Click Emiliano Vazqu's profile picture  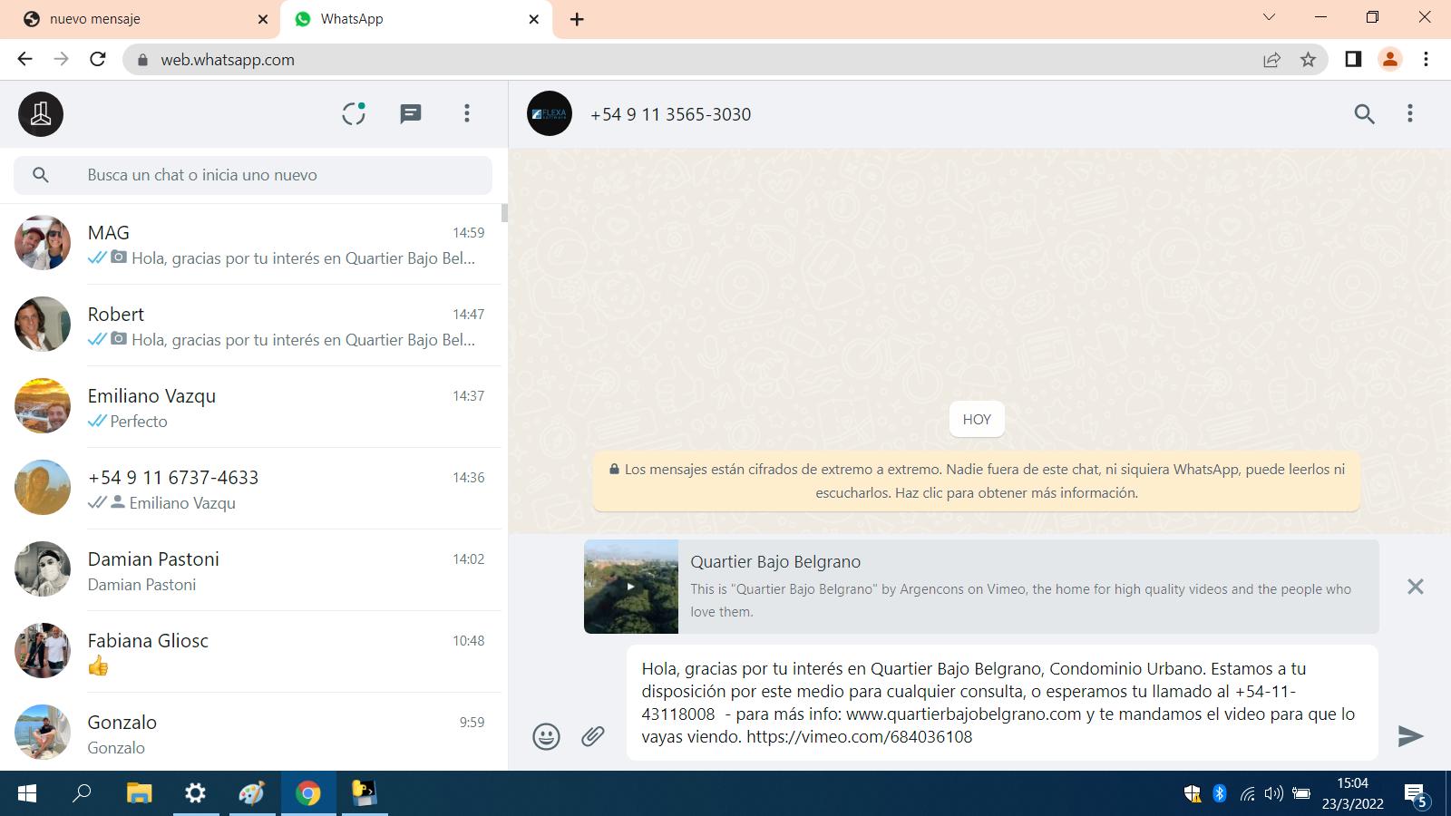coord(43,406)
